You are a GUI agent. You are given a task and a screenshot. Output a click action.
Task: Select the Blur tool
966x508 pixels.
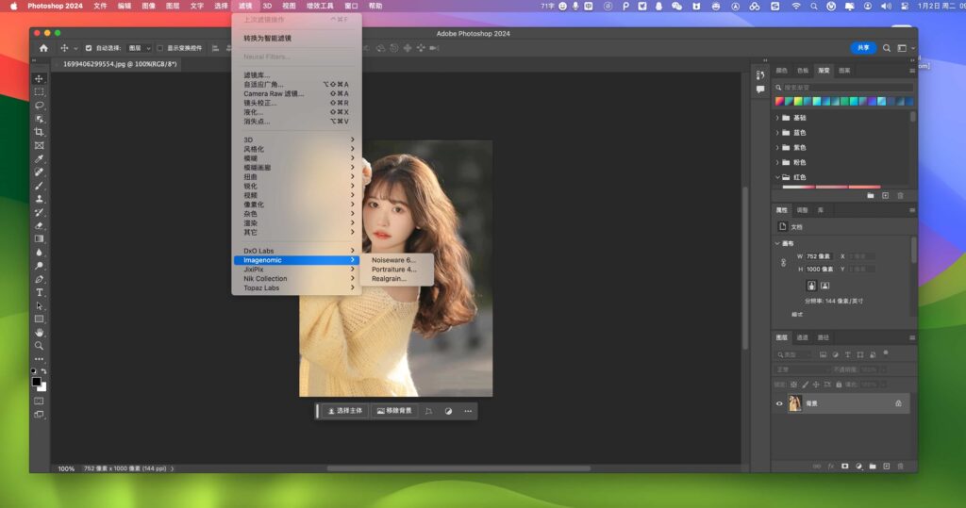tap(39, 253)
